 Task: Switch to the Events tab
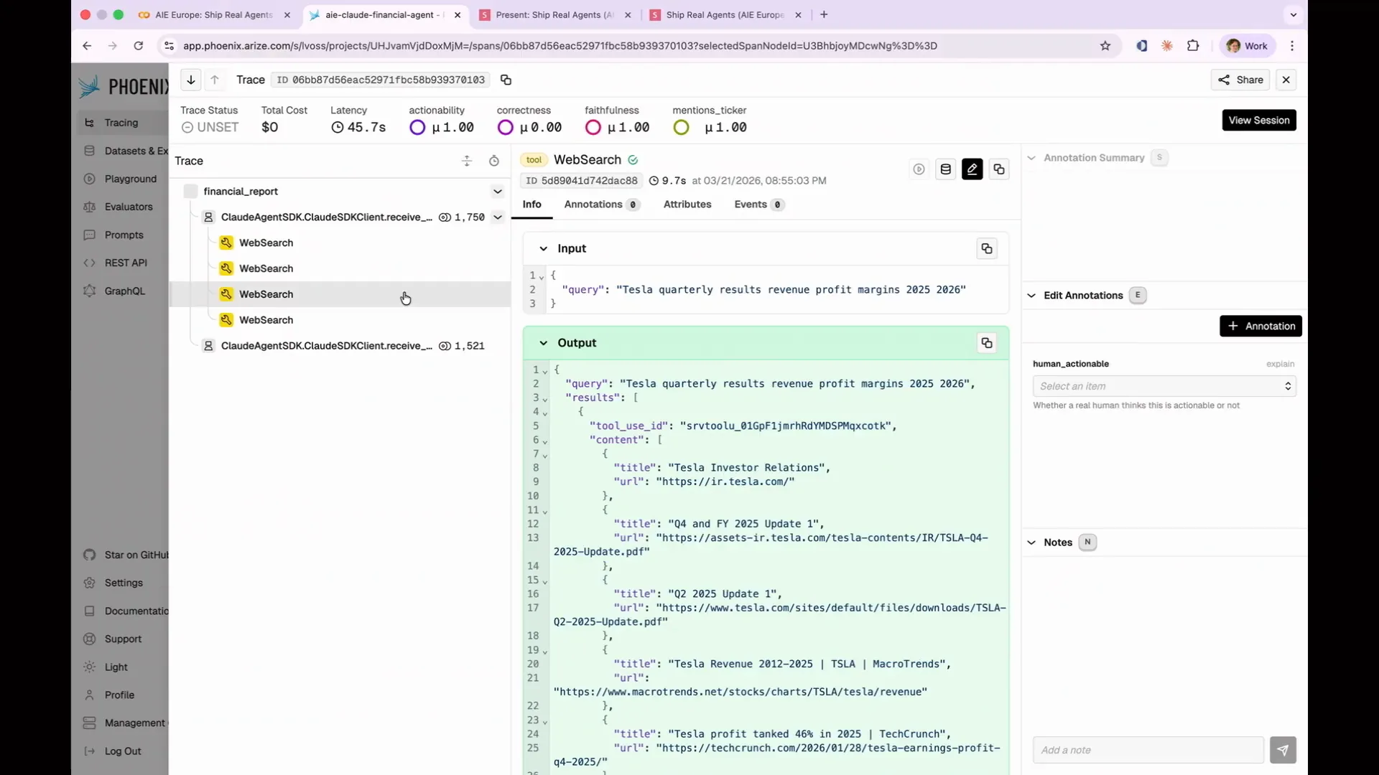tap(759, 205)
